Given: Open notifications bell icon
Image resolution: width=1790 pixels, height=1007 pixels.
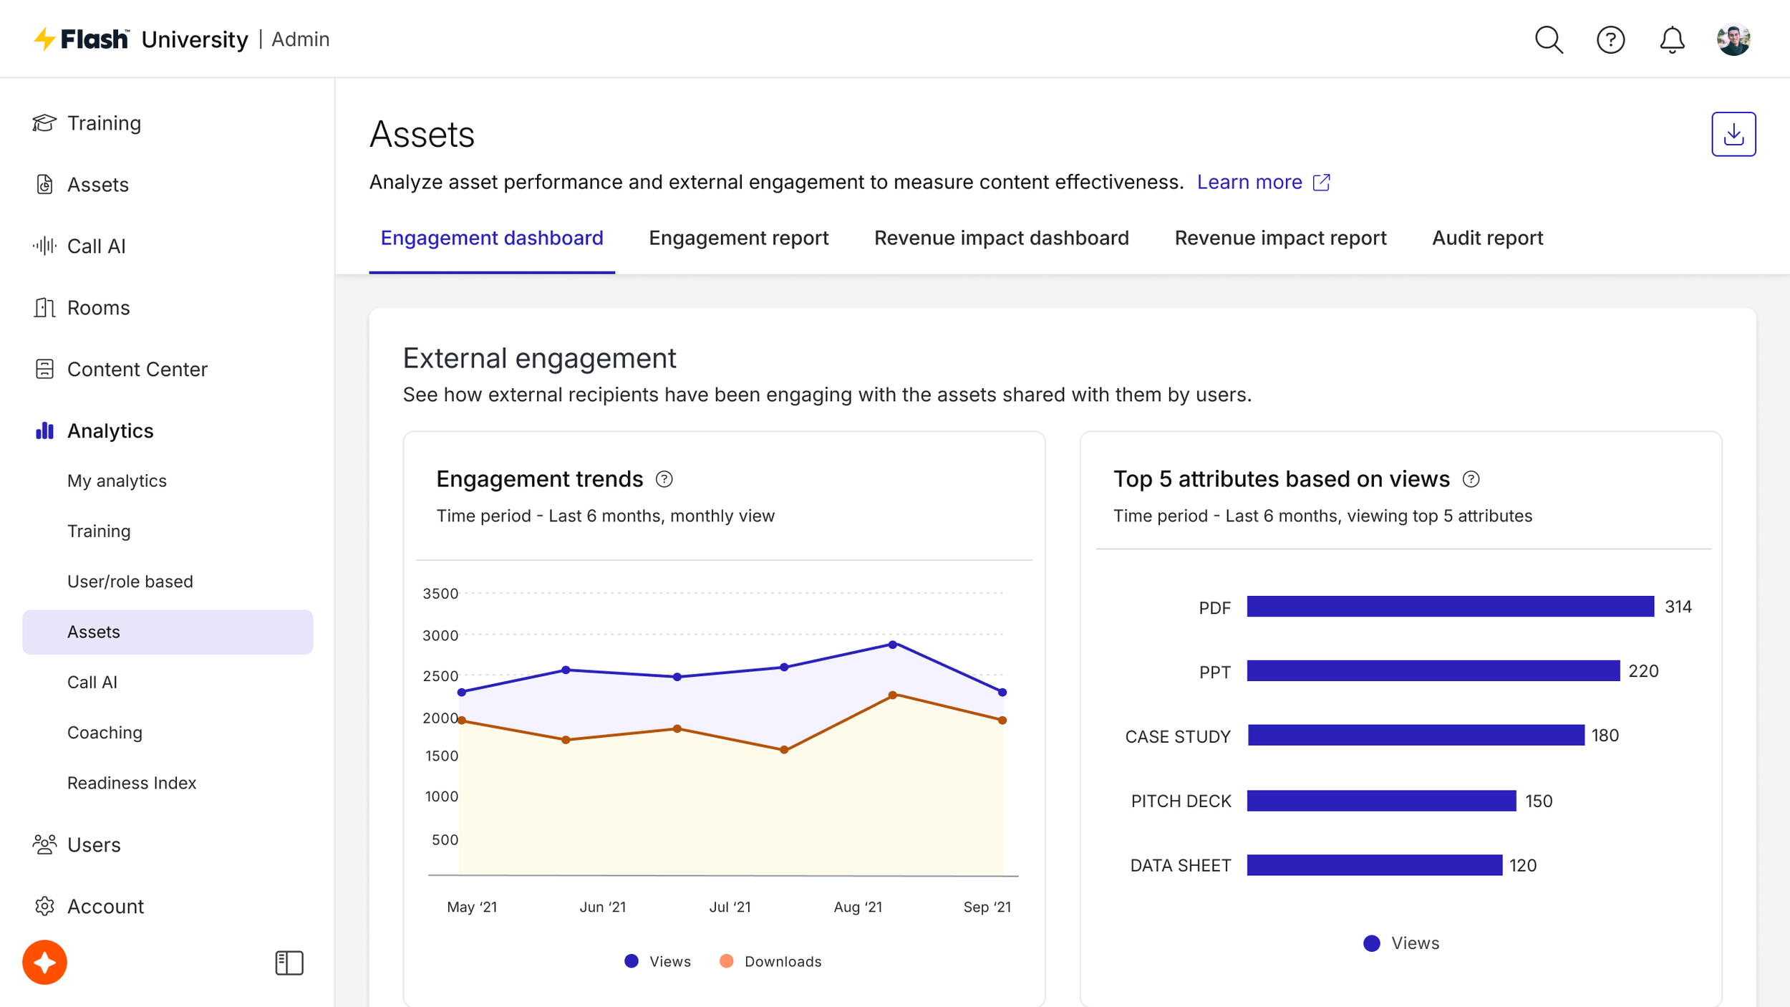Looking at the screenshot, I should pos(1672,39).
